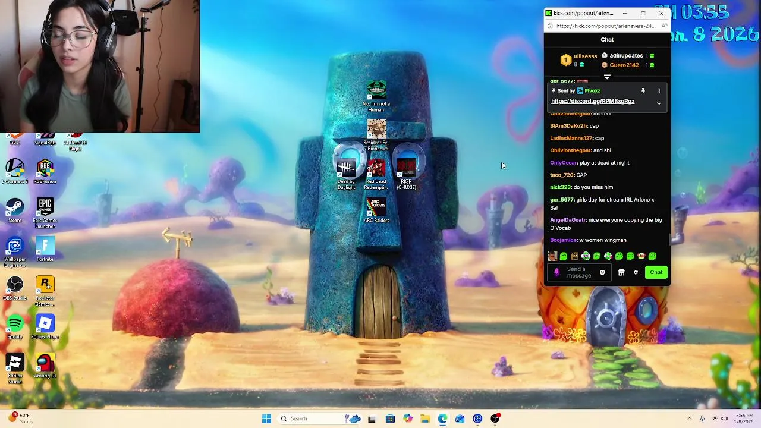This screenshot has width=761, height=428.
Task: Select the Wallpaper Engine desktop icon
Action: point(15,252)
